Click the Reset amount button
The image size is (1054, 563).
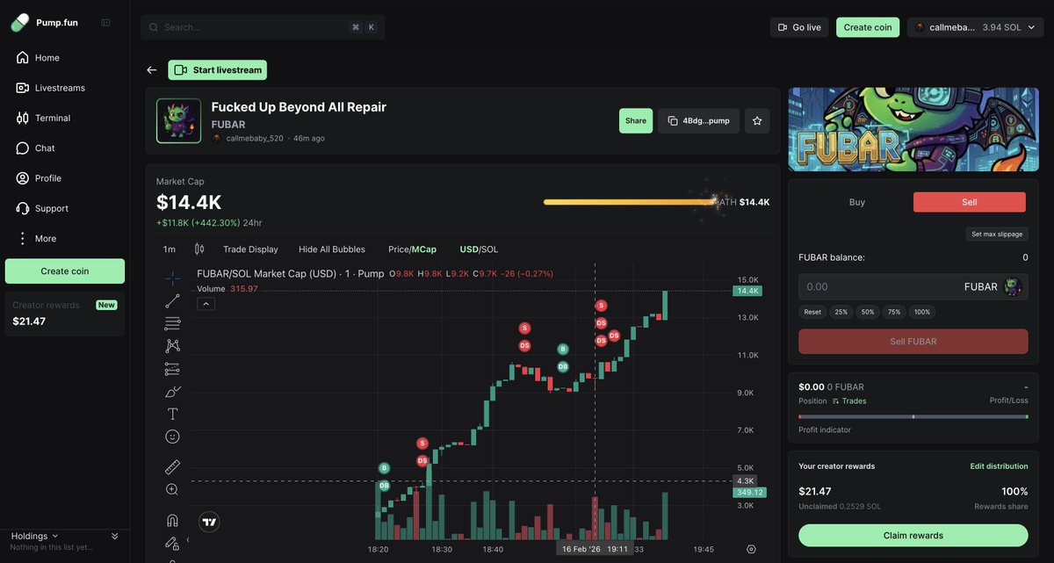(812, 312)
